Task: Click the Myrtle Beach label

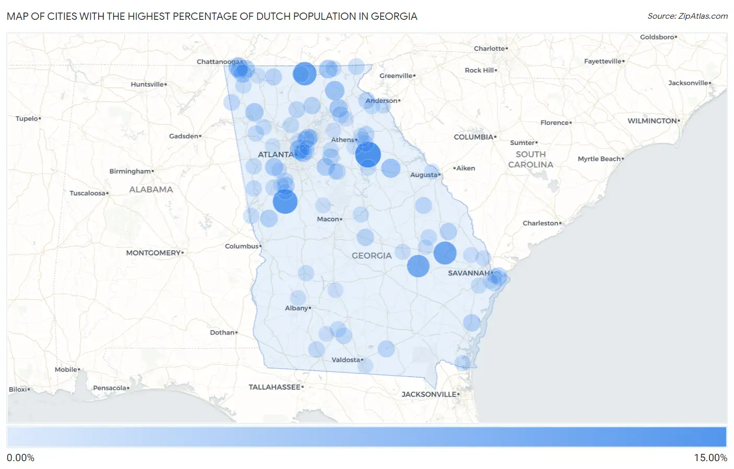Action: 599,159
